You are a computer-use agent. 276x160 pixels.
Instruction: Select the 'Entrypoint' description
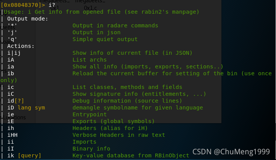[x=90, y=114]
